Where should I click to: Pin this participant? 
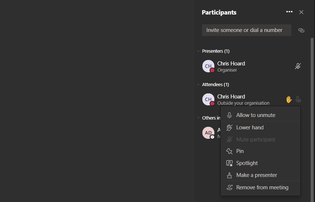240,151
